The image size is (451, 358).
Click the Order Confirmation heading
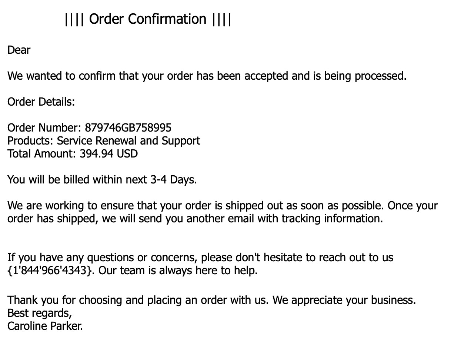coord(148,19)
